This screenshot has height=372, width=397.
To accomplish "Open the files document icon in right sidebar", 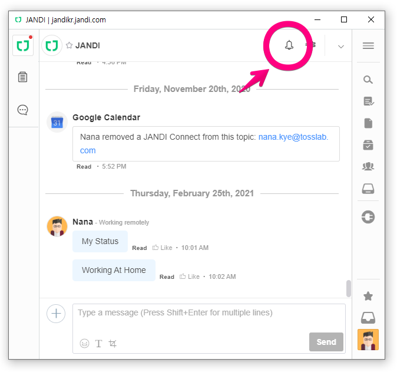I will [x=368, y=123].
